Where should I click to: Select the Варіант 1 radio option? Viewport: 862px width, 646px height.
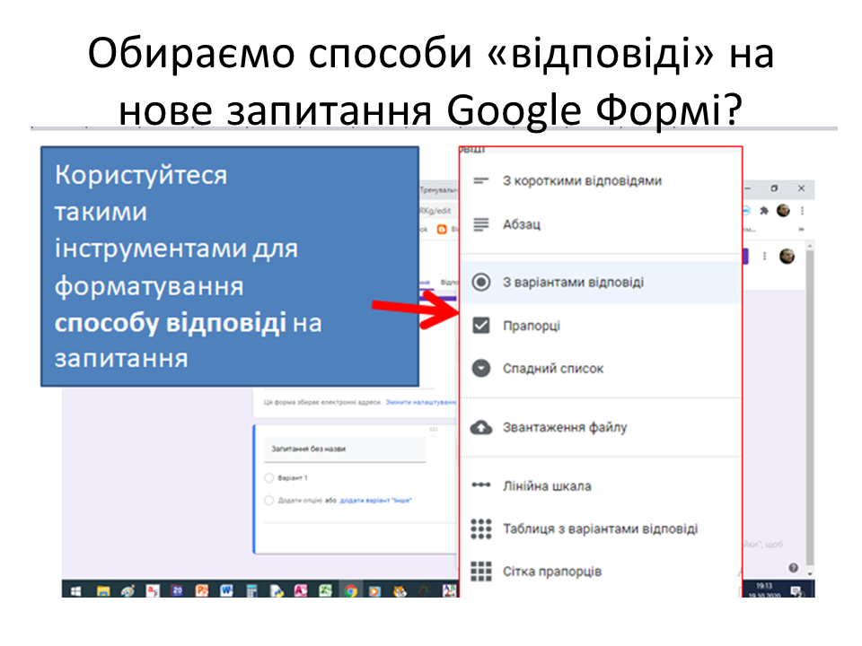(268, 478)
